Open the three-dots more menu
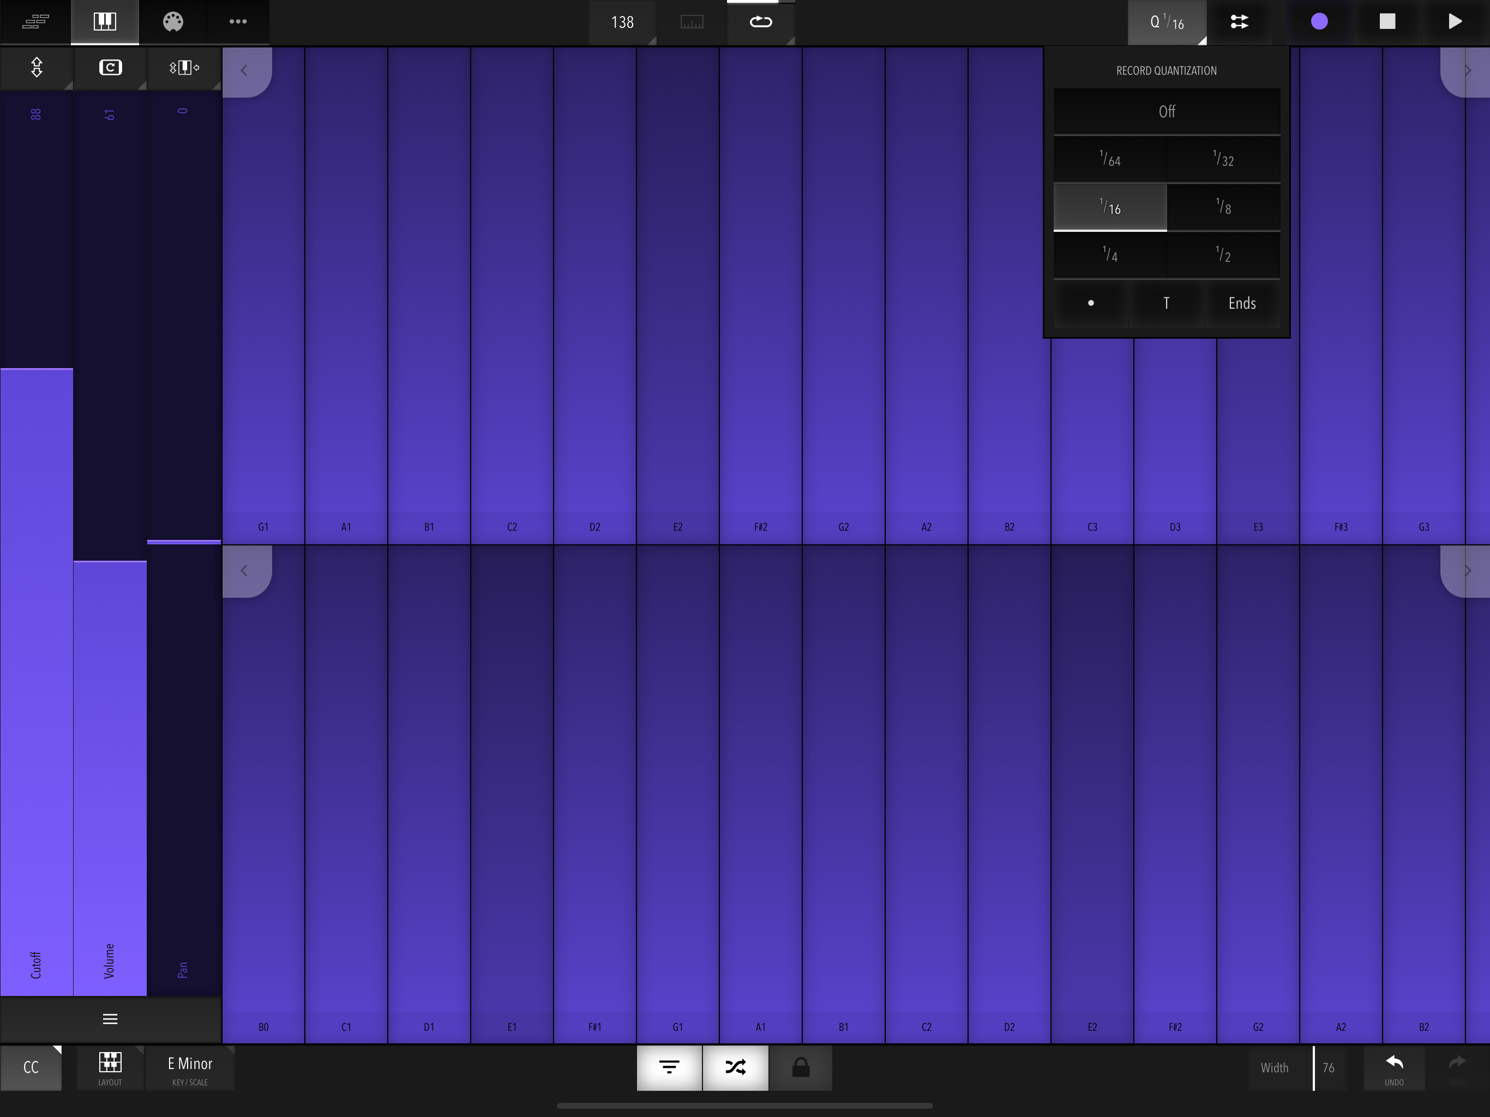The width and height of the screenshot is (1490, 1117). (x=238, y=22)
